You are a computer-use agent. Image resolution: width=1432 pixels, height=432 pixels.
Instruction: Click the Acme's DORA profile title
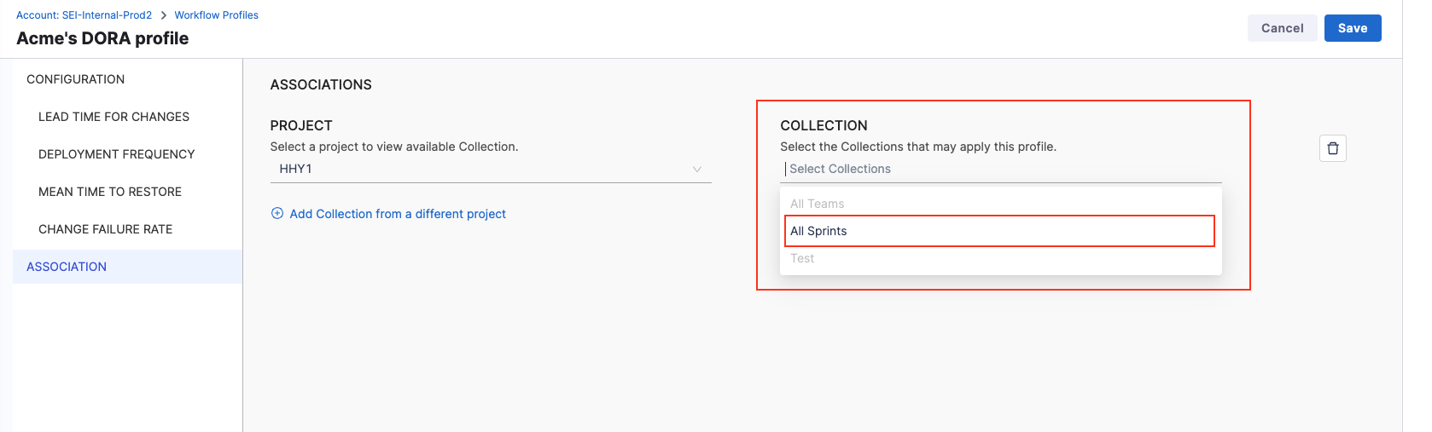coord(102,38)
